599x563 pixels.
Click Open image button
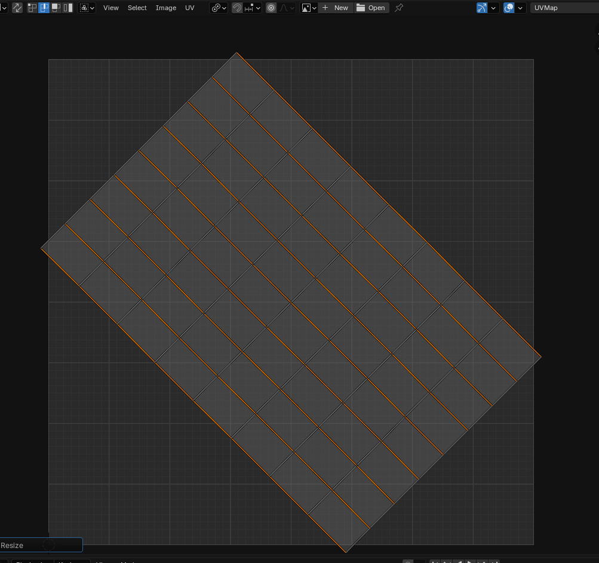[x=371, y=8]
